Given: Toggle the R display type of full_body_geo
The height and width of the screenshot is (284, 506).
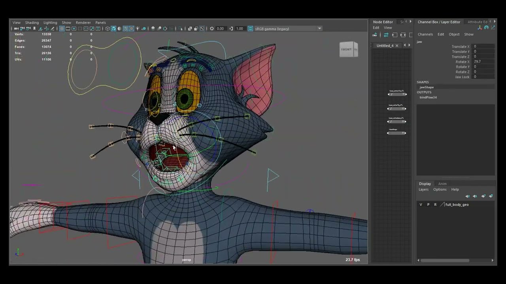Looking at the screenshot, I should click(x=435, y=205).
